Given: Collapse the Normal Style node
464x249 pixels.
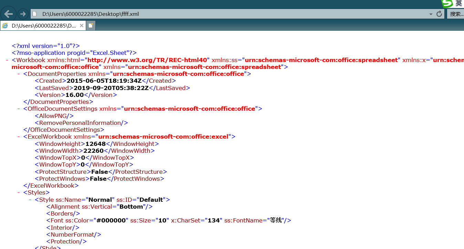Looking at the screenshot, I should tap(30, 199).
